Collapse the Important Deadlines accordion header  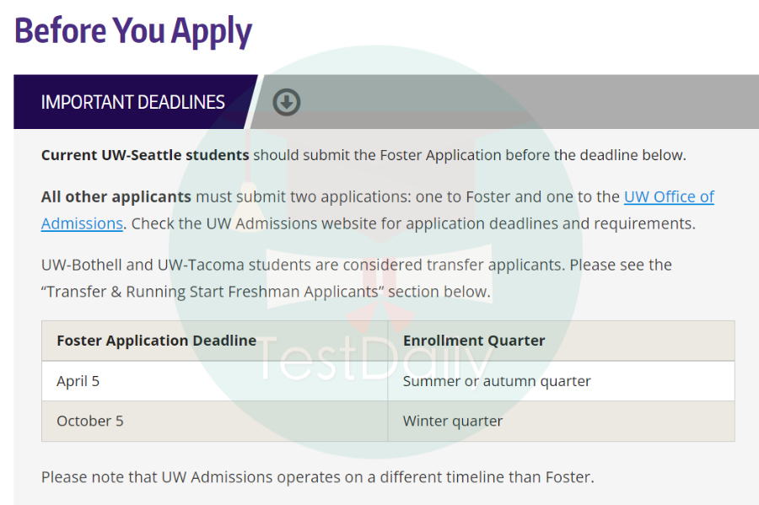[x=133, y=102]
